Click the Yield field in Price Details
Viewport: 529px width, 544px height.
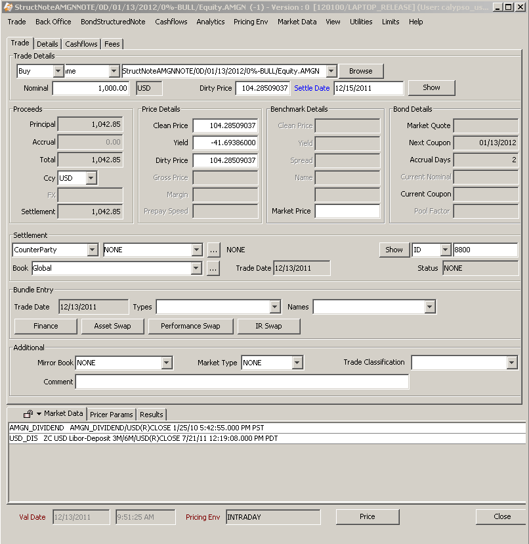tap(225, 143)
